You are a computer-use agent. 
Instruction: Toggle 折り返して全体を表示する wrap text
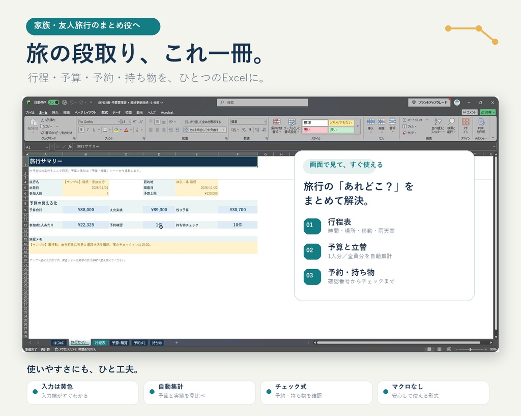[x=202, y=122]
